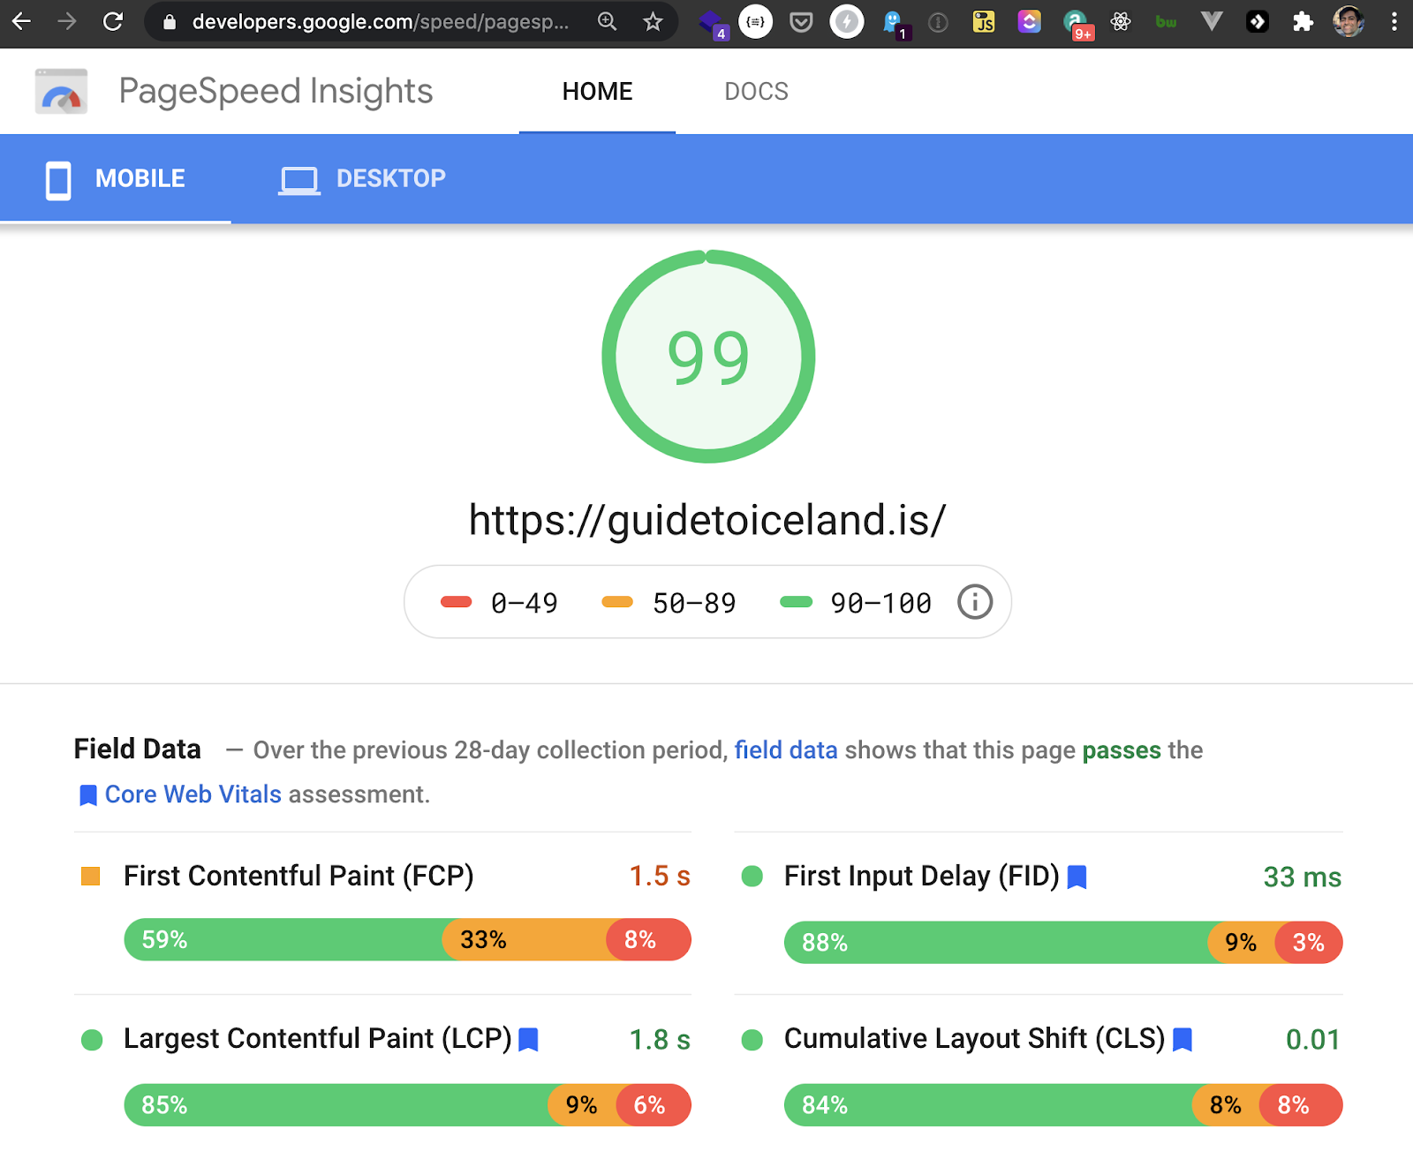The height and width of the screenshot is (1152, 1413).
Task: Click the bookmark icon next to FID
Action: point(1077,877)
